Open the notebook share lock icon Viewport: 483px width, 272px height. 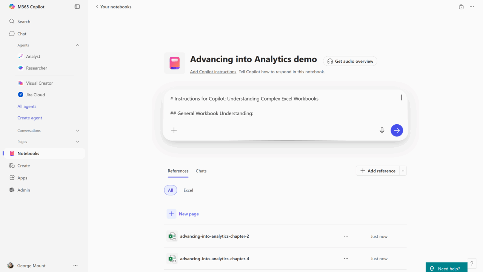pyautogui.click(x=461, y=7)
